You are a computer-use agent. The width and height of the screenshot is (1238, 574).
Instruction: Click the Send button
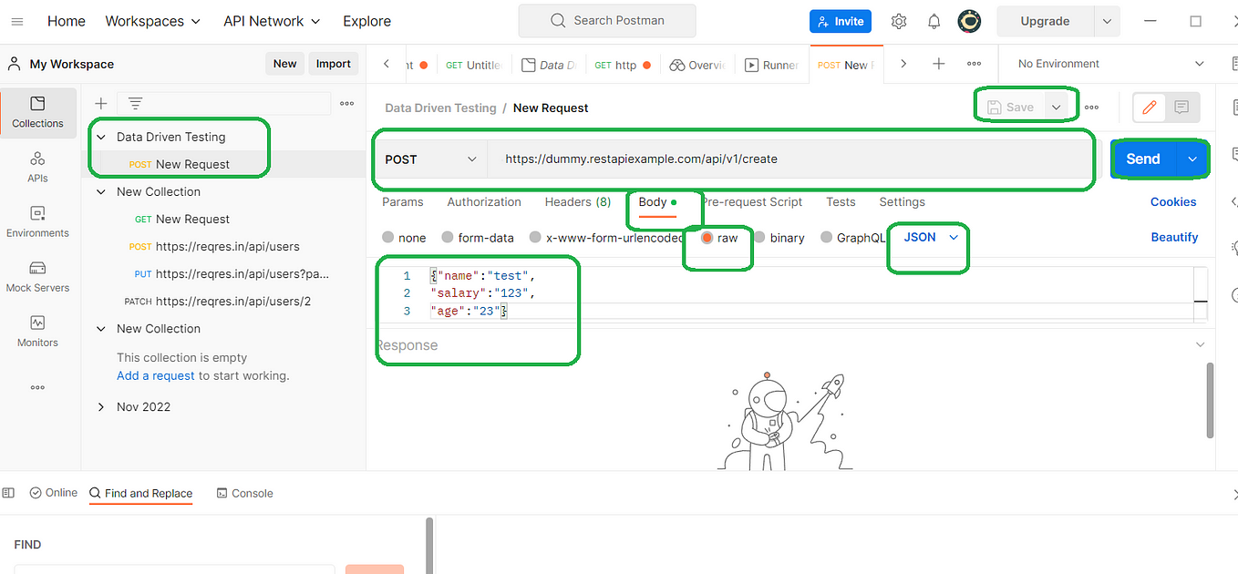pyautogui.click(x=1143, y=159)
